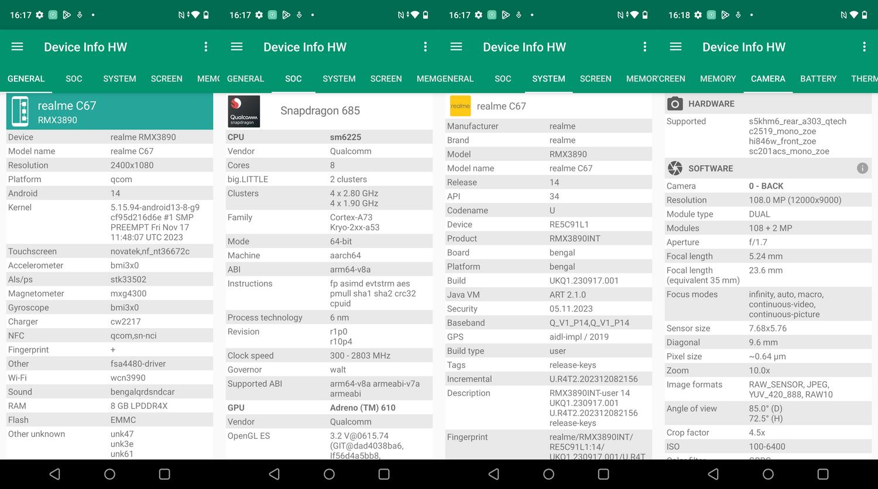Tap the Android back button below the Snapdragon SOC screen

tap(274, 474)
